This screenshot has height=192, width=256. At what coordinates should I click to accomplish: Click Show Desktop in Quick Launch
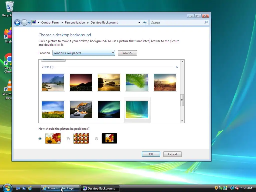click(x=18, y=188)
